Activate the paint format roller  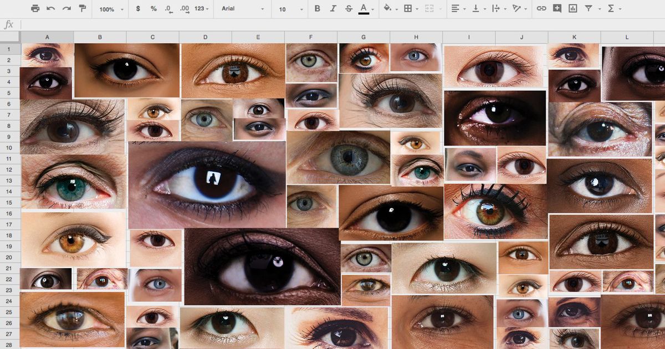[x=83, y=9]
